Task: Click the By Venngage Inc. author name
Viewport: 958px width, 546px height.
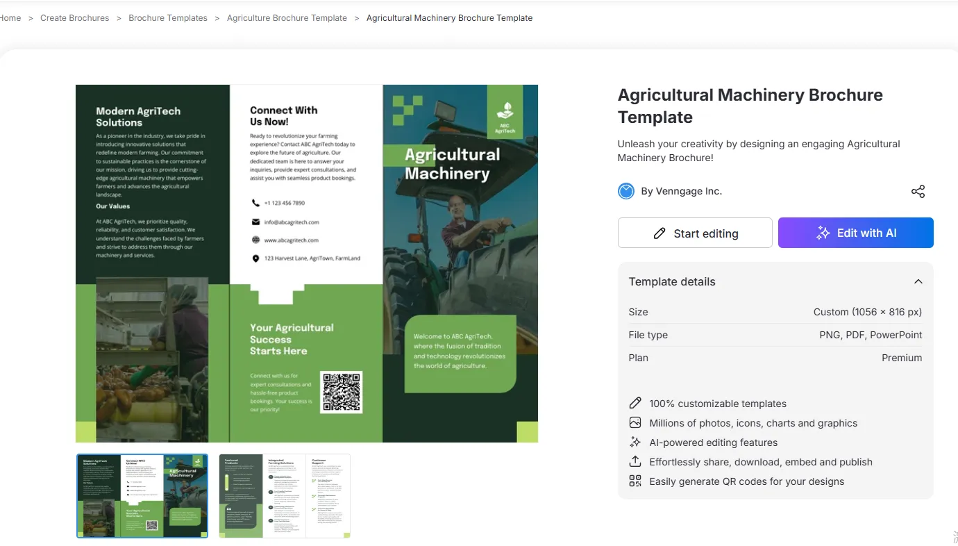Action: tap(681, 192)
